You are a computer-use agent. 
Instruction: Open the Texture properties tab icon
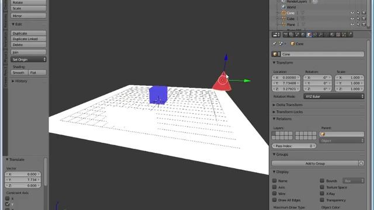coord(338,34)
